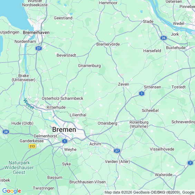Click the A28 highway shield
This screenshot has height=195, width=195.
(x=6, y=132)
